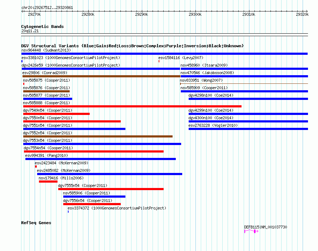
Task: Click nsv458960 (Itsara2009) label
Action: tap(204, 65)
